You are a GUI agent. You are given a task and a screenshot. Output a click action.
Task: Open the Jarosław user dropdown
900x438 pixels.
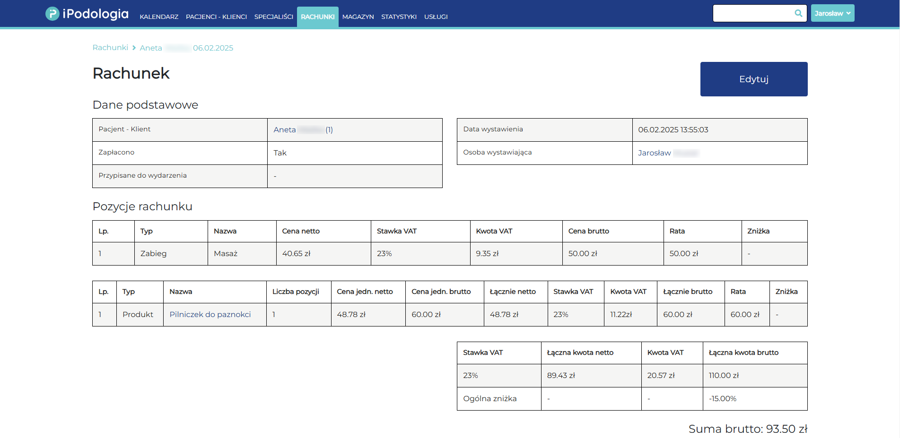click(x=832, y=13)
